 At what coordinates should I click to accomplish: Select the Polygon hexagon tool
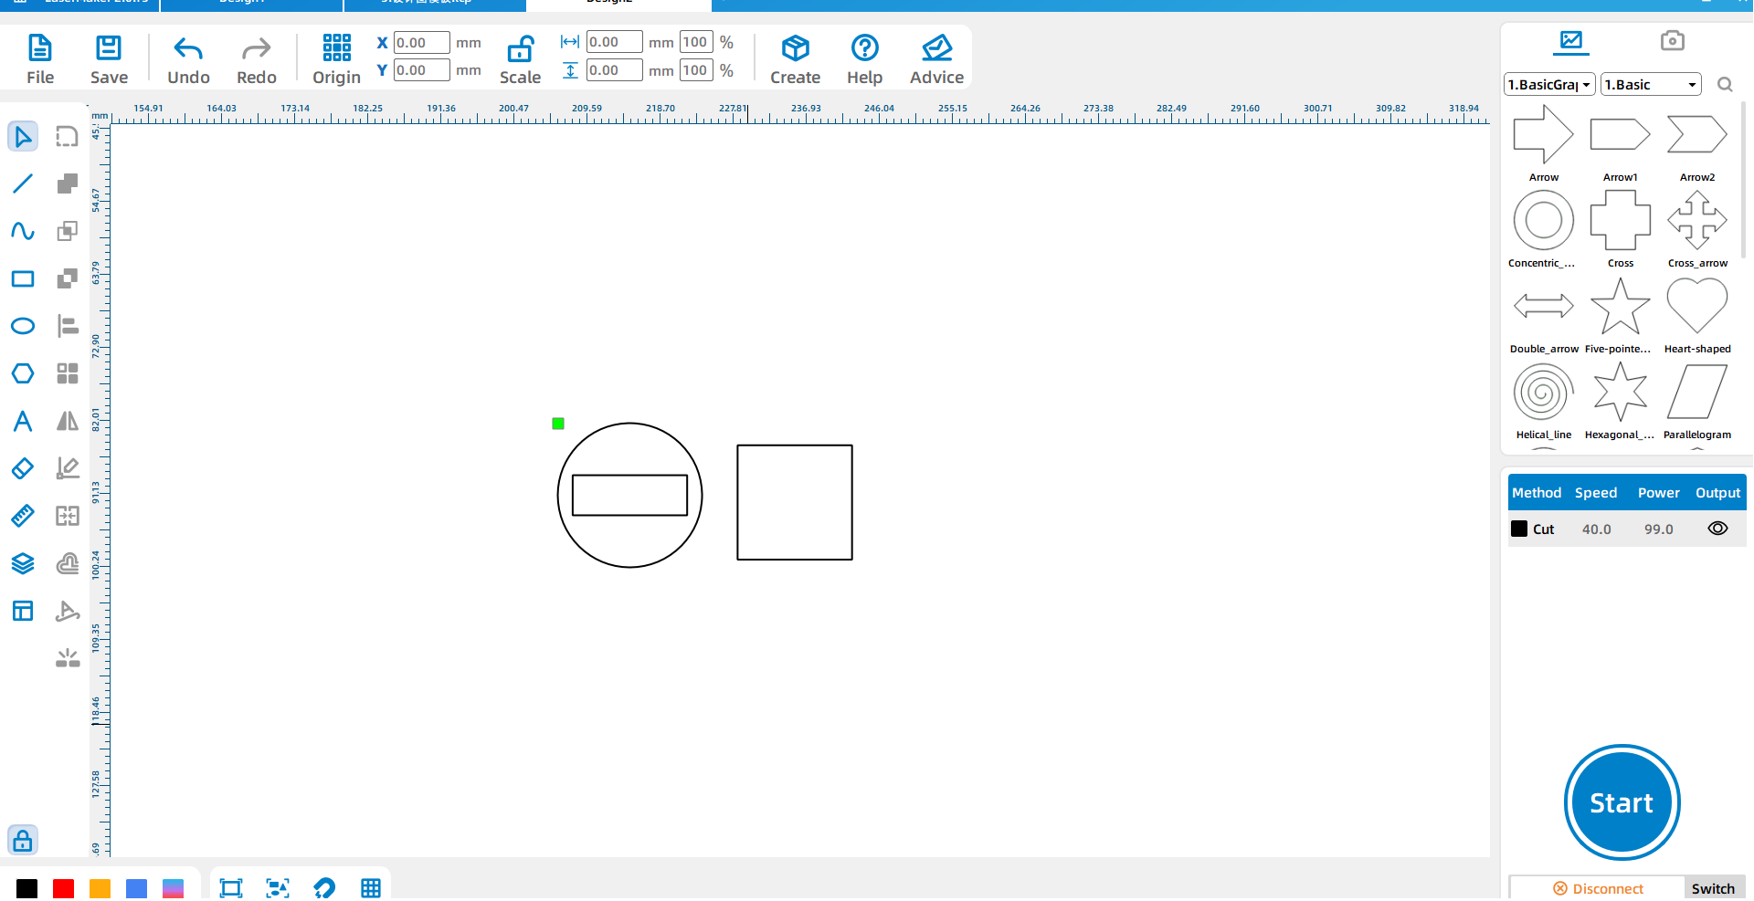(x=23, y=373)
